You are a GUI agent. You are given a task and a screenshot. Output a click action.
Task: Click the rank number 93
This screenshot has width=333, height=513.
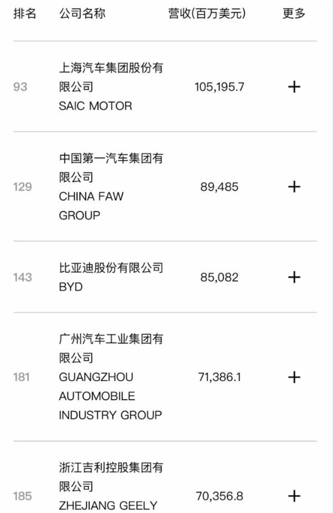[x=20, y=87]
